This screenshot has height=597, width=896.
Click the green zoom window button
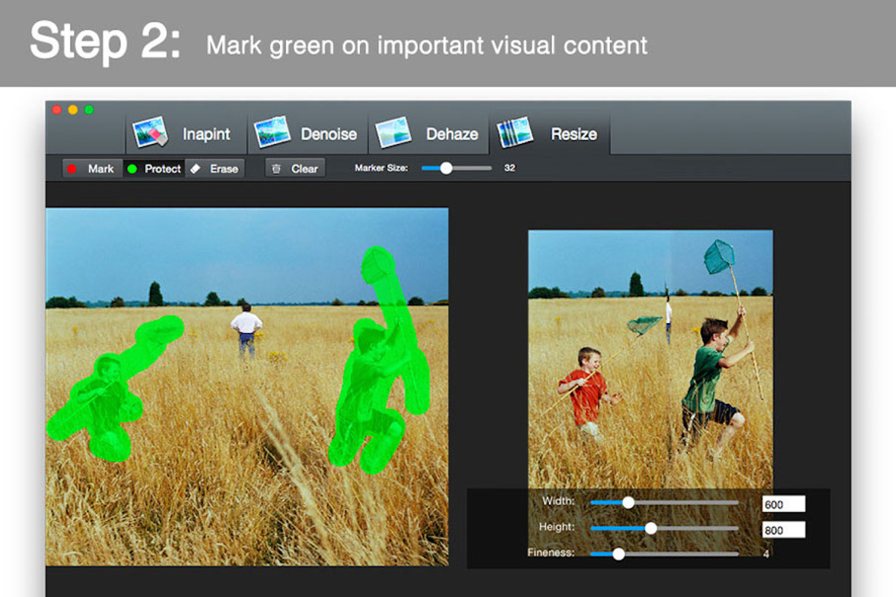(90, 110)
